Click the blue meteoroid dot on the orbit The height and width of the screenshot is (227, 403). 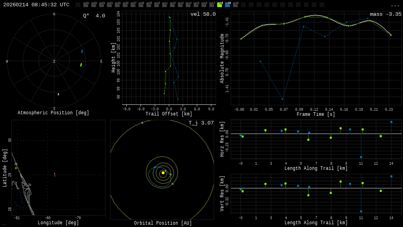click(x=155, y=167)
